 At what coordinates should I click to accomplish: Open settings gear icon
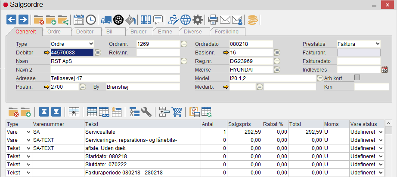(x=198, y=19)
